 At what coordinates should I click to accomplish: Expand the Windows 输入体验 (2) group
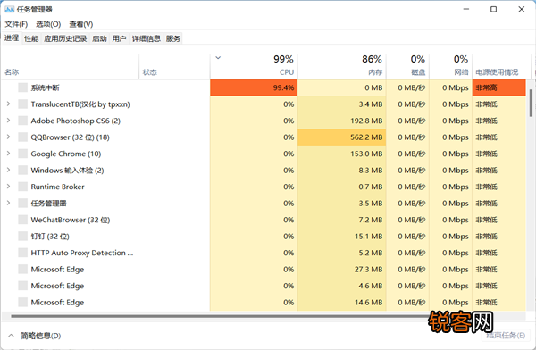[9, 170]
